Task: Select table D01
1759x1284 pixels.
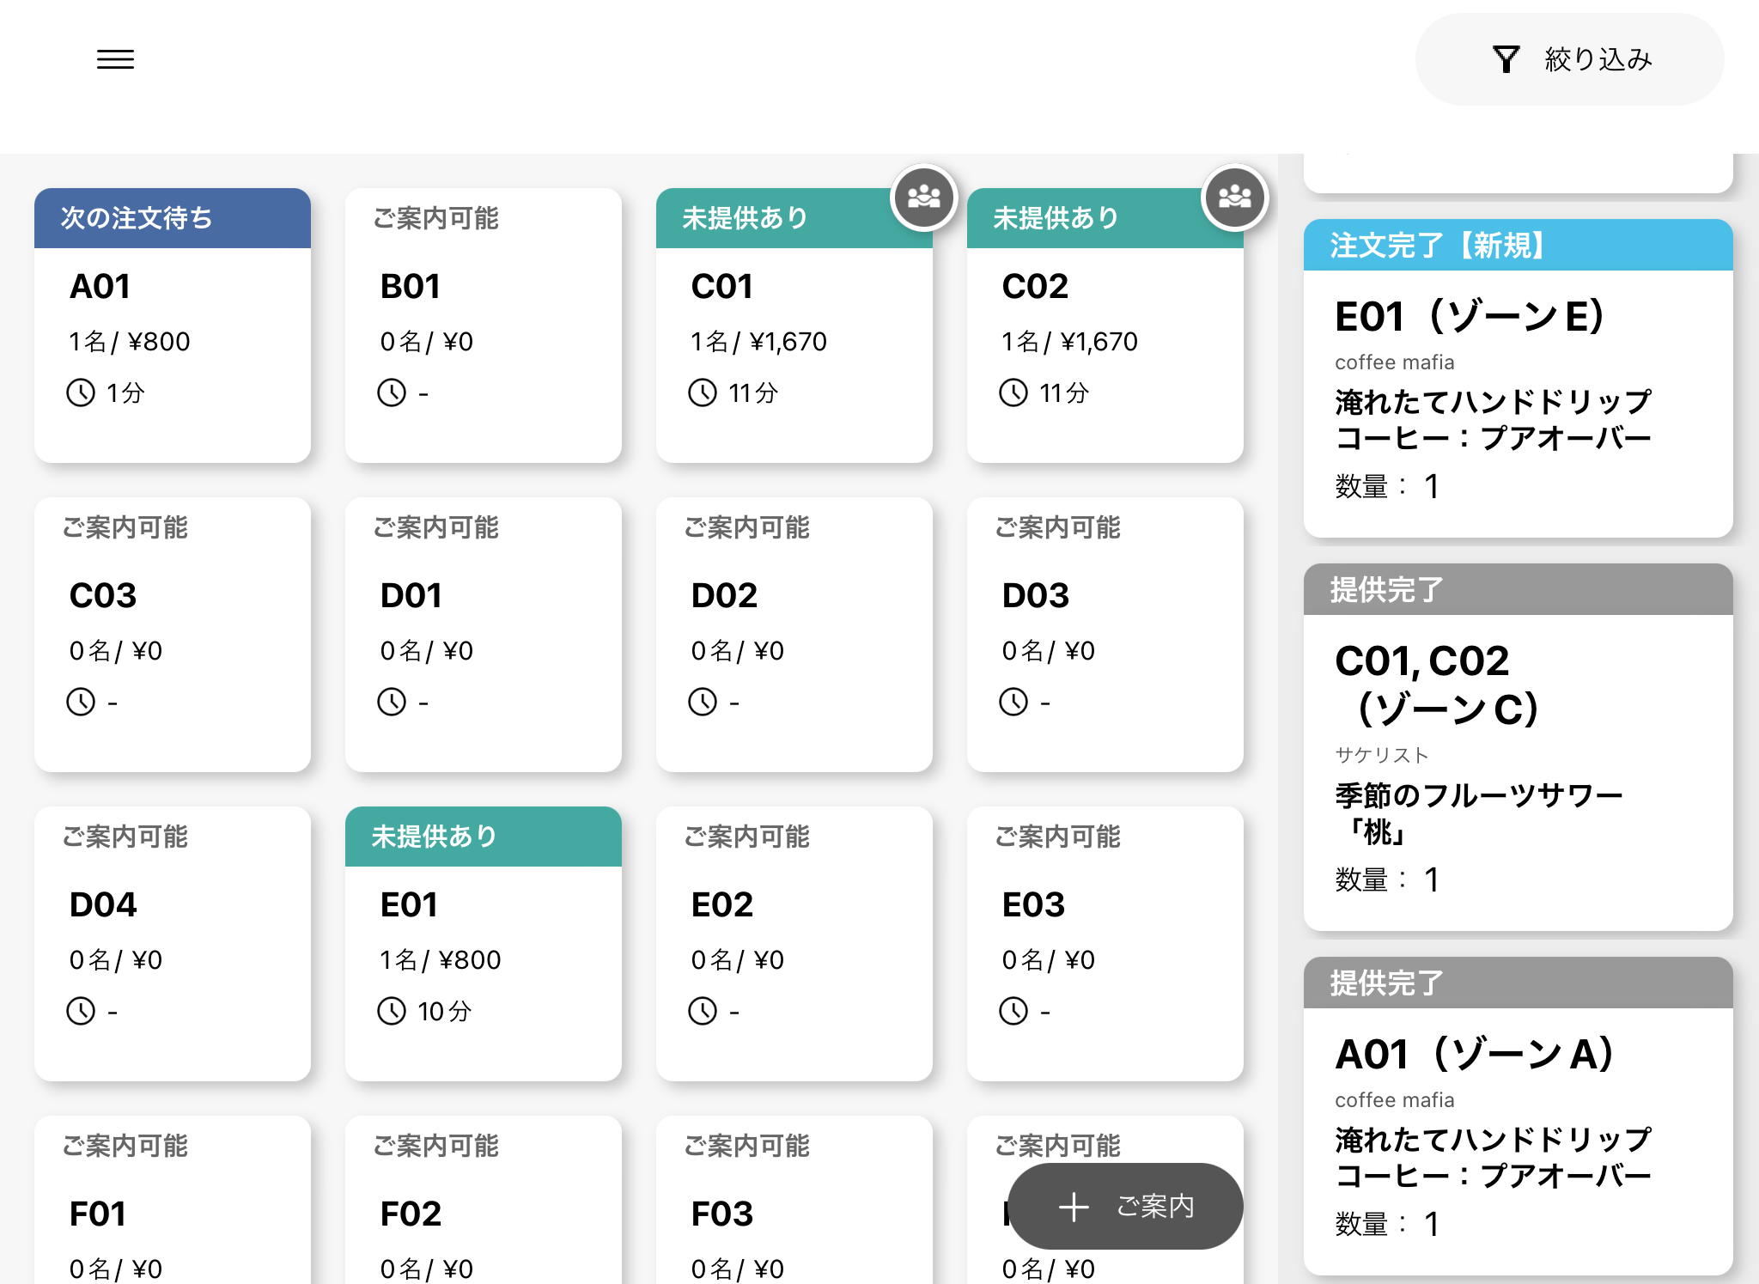Action: [x=484, y=635]
